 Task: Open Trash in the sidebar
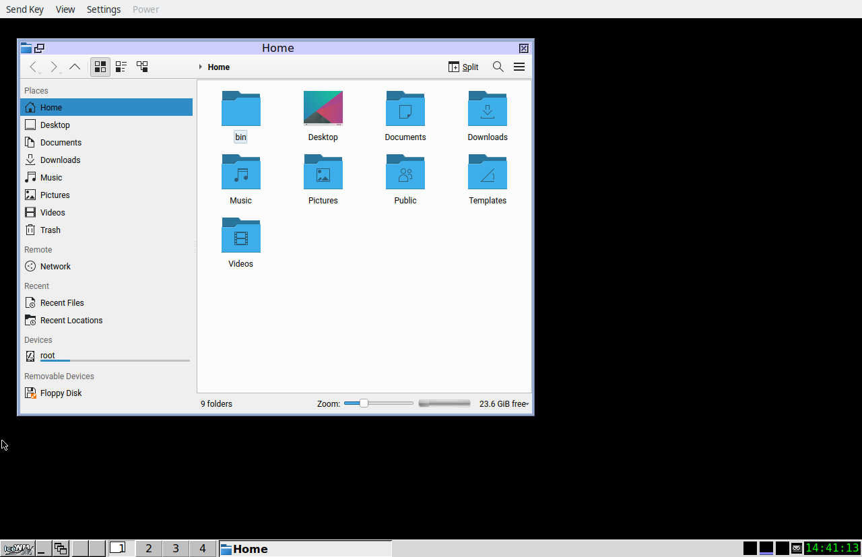106,230
